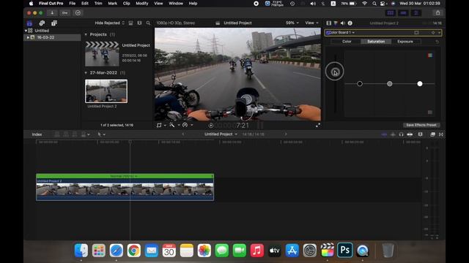This screenshot has height=263, width=469.
Task: Switch to the Color tab
Action: [x=347, y=42]
